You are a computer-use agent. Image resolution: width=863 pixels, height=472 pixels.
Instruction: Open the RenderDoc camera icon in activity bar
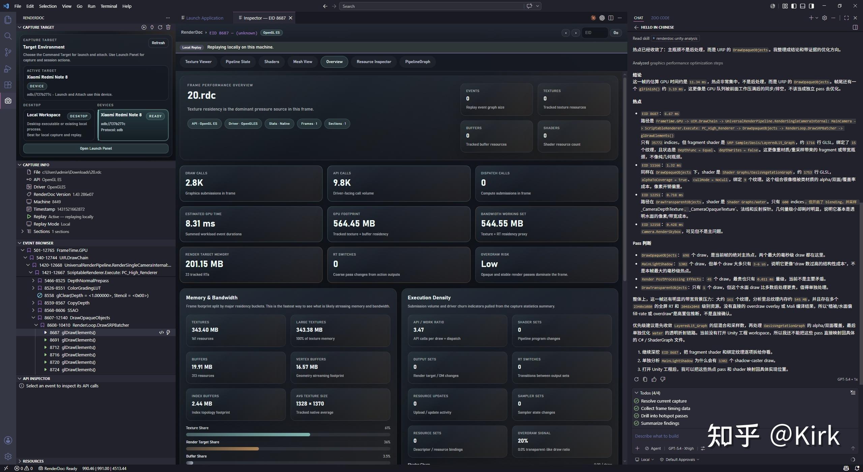[x=8, y=101]
